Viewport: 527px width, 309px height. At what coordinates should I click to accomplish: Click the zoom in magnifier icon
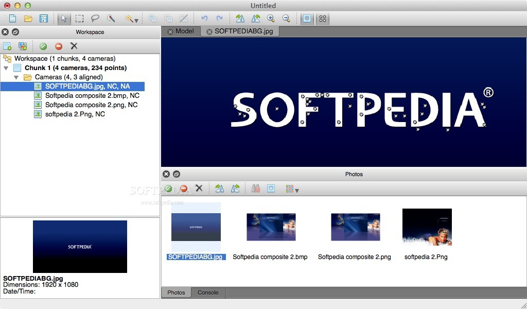271,19
